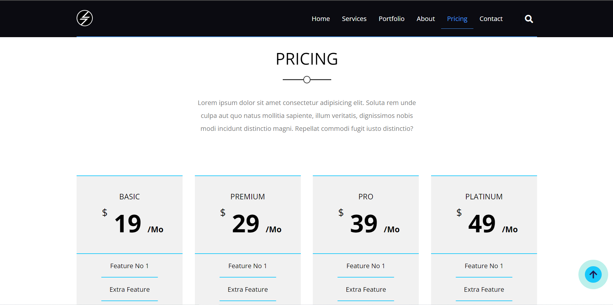Image resolution: width=613 pixels, height=305 pixels.
Task: Click the circle divider below PRICING heading
Action: 307,79
